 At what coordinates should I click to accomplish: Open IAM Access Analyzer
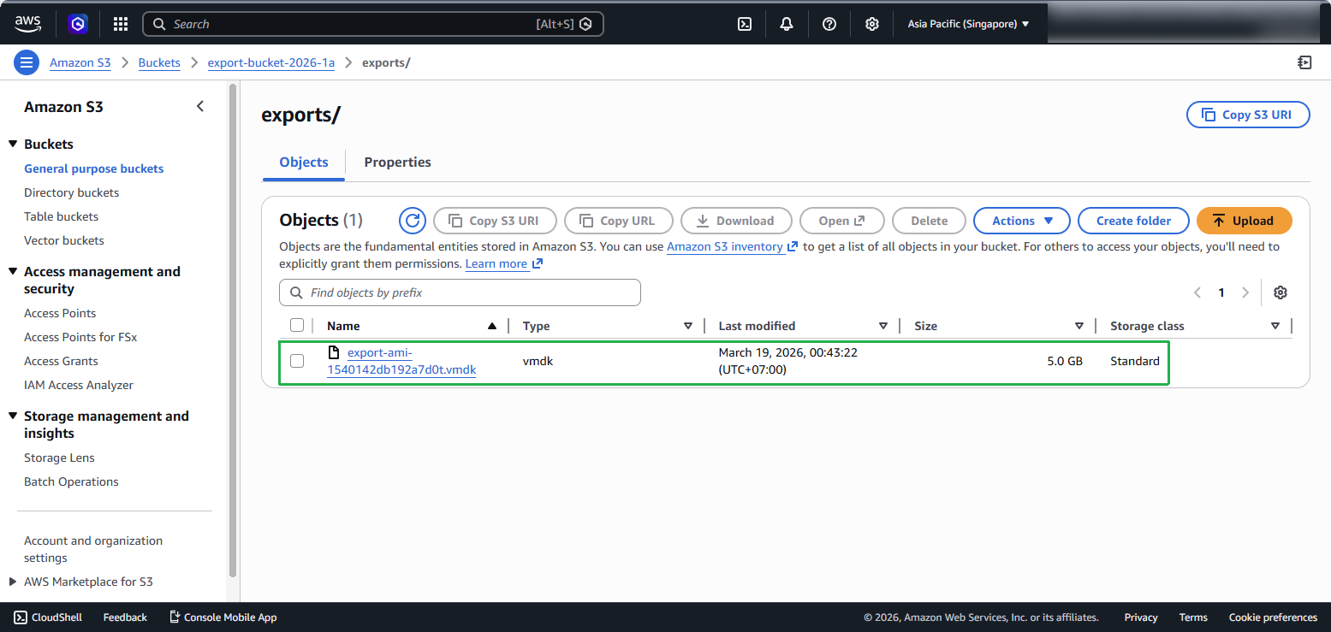[x=79, y=385]
